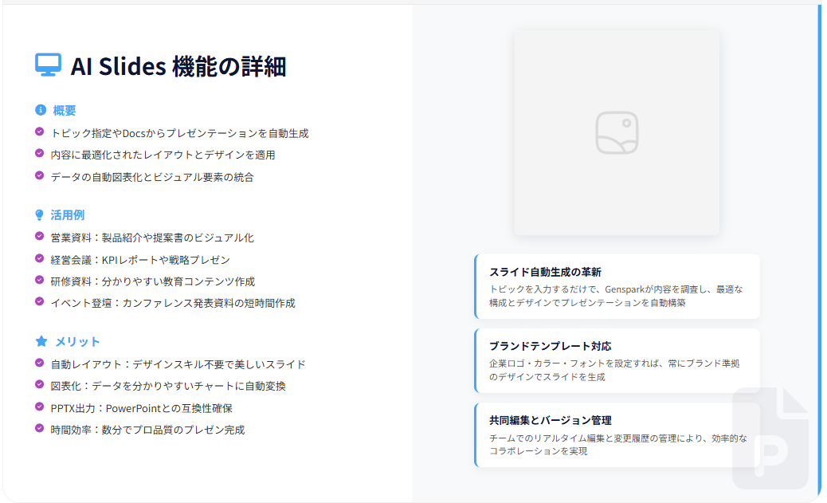The image size is (827, 503).
Task: Click the PowerPoint file watermark icon
Action: pos(770,438)
